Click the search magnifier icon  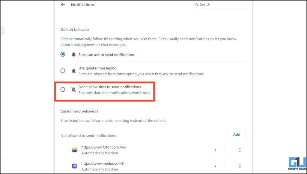[x=196, y=4]
